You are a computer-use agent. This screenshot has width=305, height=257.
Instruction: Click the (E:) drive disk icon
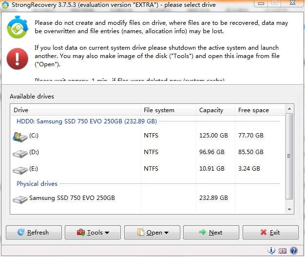coord(20,170)
